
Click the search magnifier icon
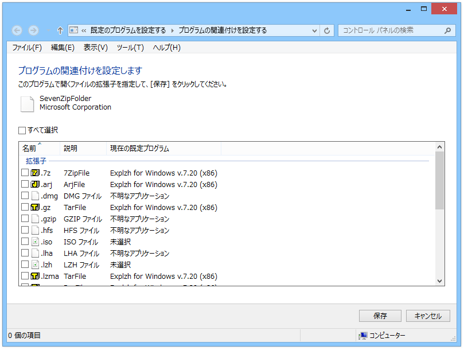click(448, 30)
